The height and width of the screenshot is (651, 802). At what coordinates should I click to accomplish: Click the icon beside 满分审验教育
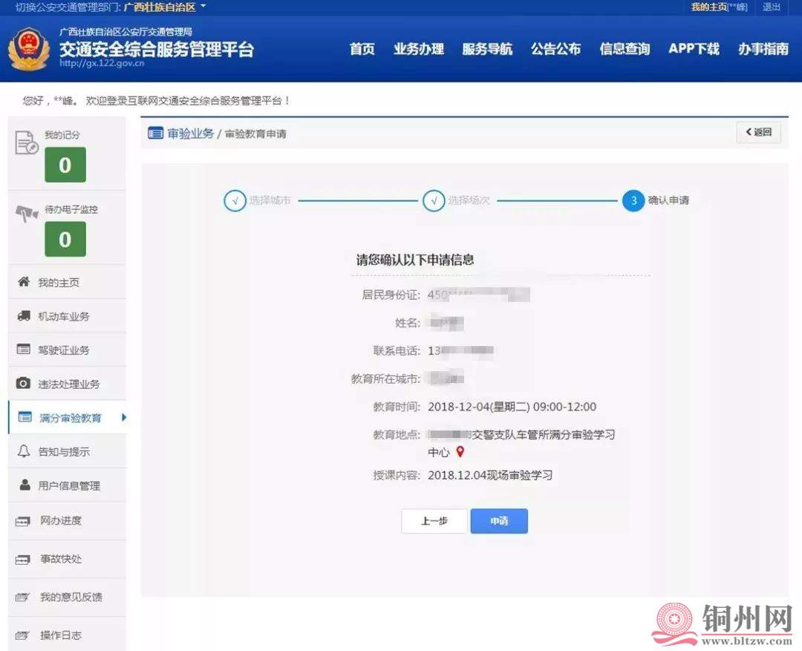click(25, 416)
